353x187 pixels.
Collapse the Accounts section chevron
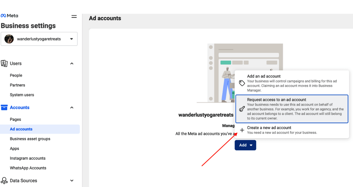[72, 108]
